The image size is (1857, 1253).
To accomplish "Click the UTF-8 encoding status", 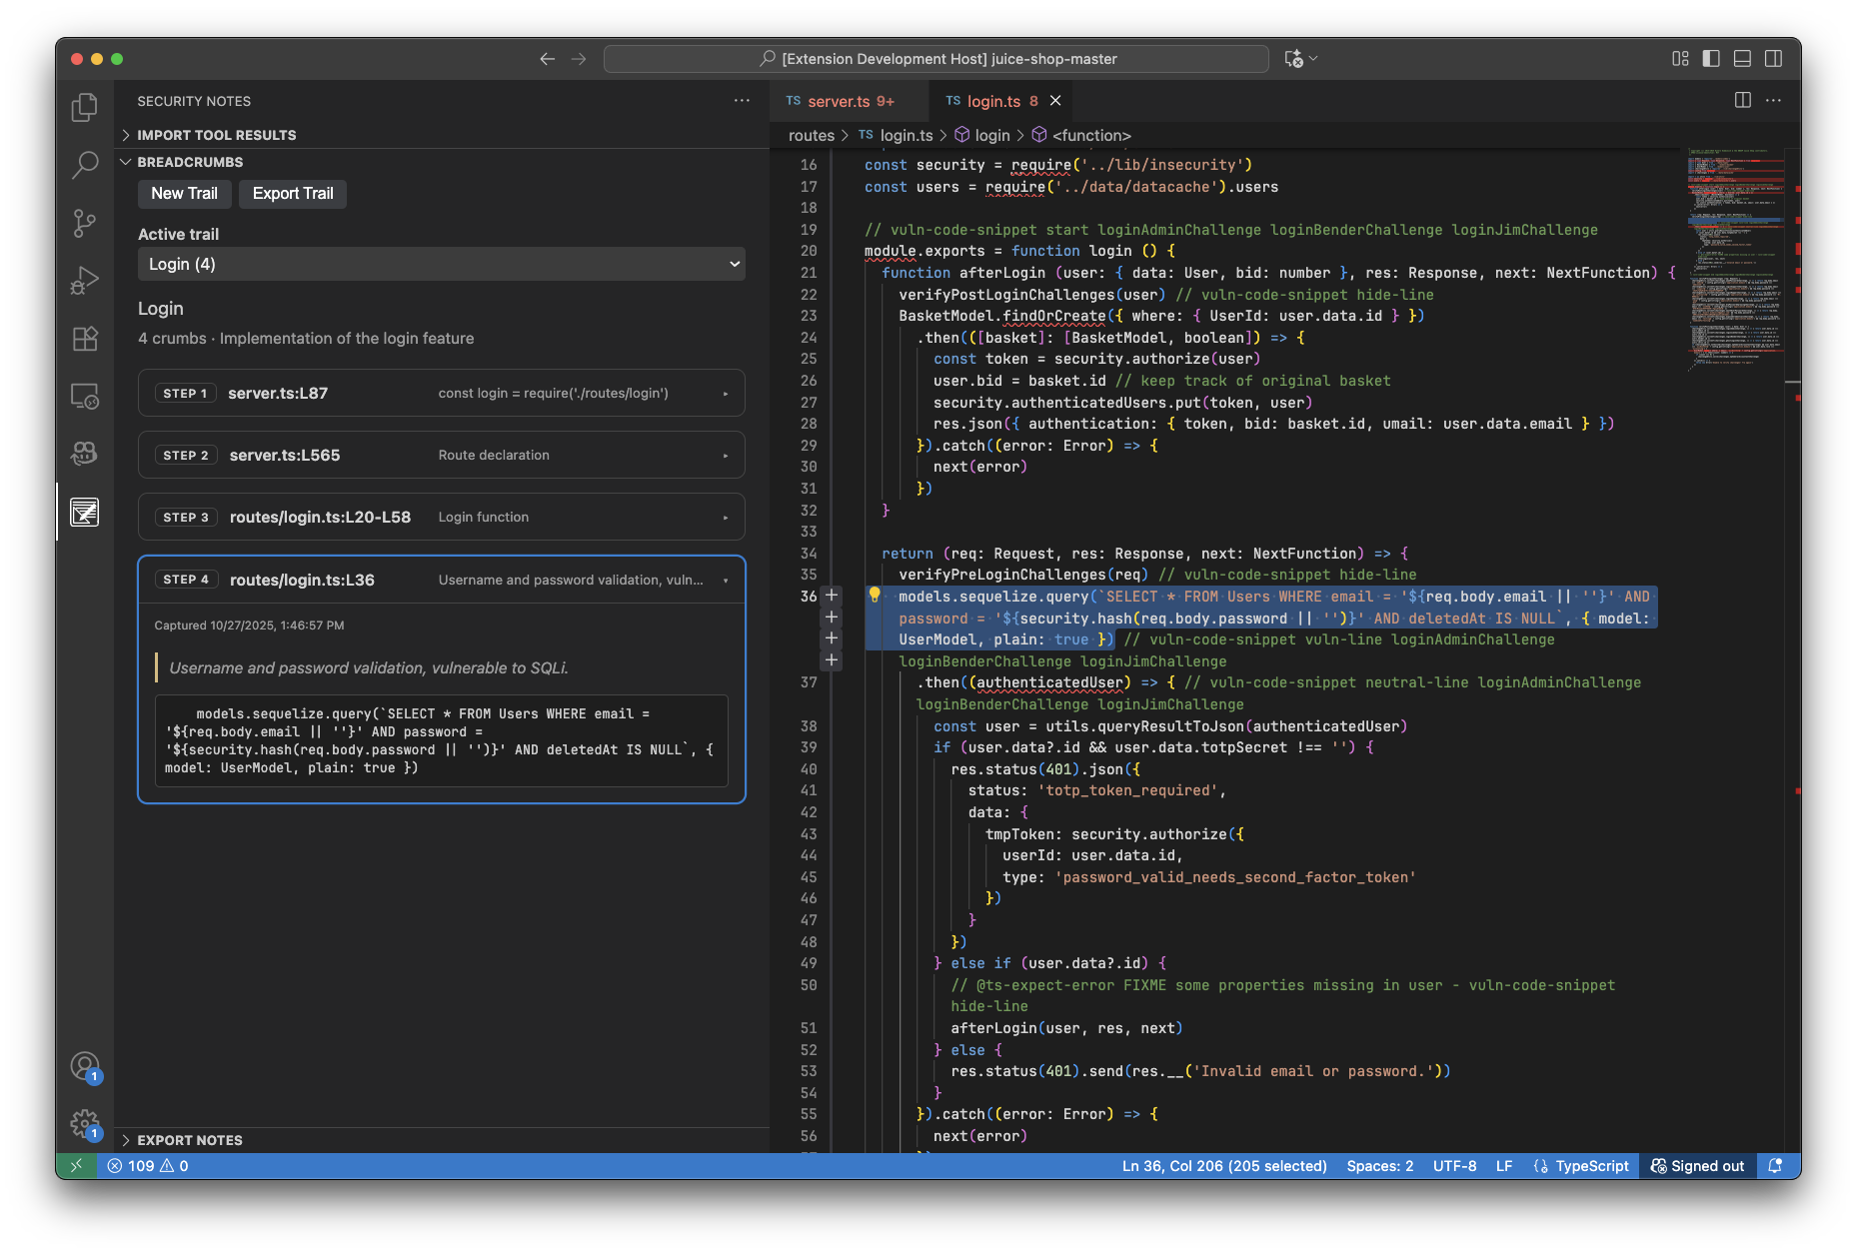I will click(x=1454, y=1165).
